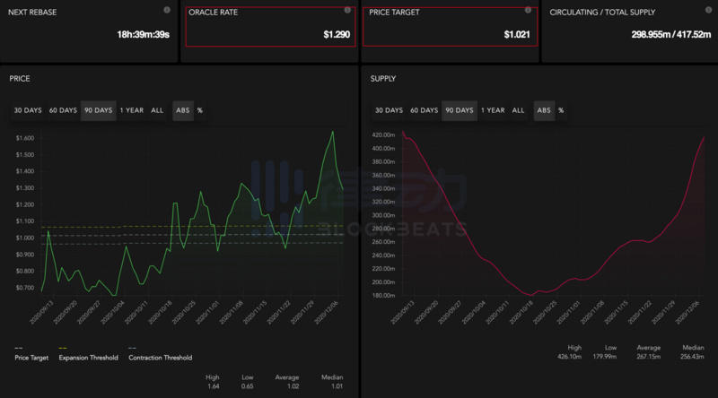The image size is (718, 398).
Task: Click the info icon on Price Target card
Action: 528,10
